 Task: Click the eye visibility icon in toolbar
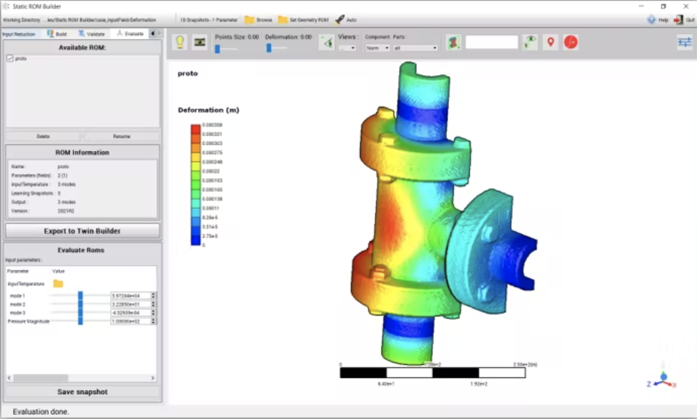[530, 42]
